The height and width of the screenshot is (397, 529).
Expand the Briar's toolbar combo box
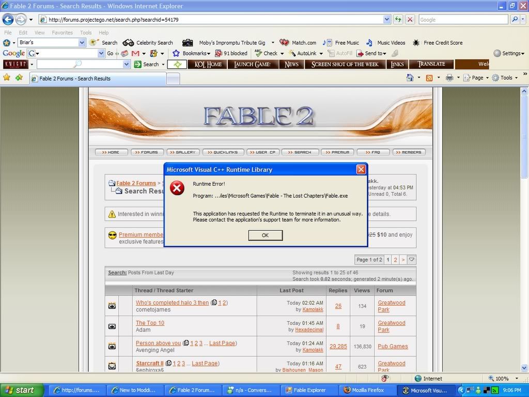click(82, 42)
